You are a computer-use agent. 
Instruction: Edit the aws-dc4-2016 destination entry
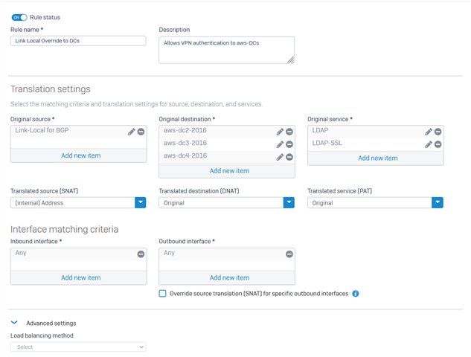[x=280, y=157]
